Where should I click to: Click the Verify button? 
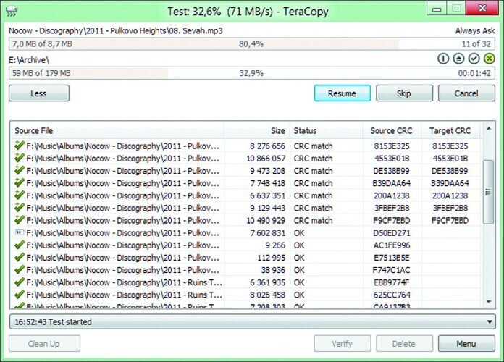(x=343, y=344)
